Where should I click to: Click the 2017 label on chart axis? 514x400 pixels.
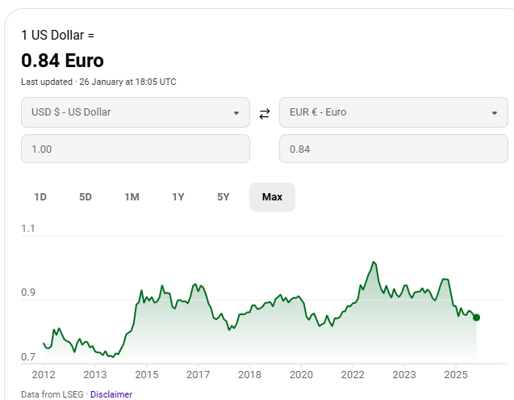pos(198,375)
